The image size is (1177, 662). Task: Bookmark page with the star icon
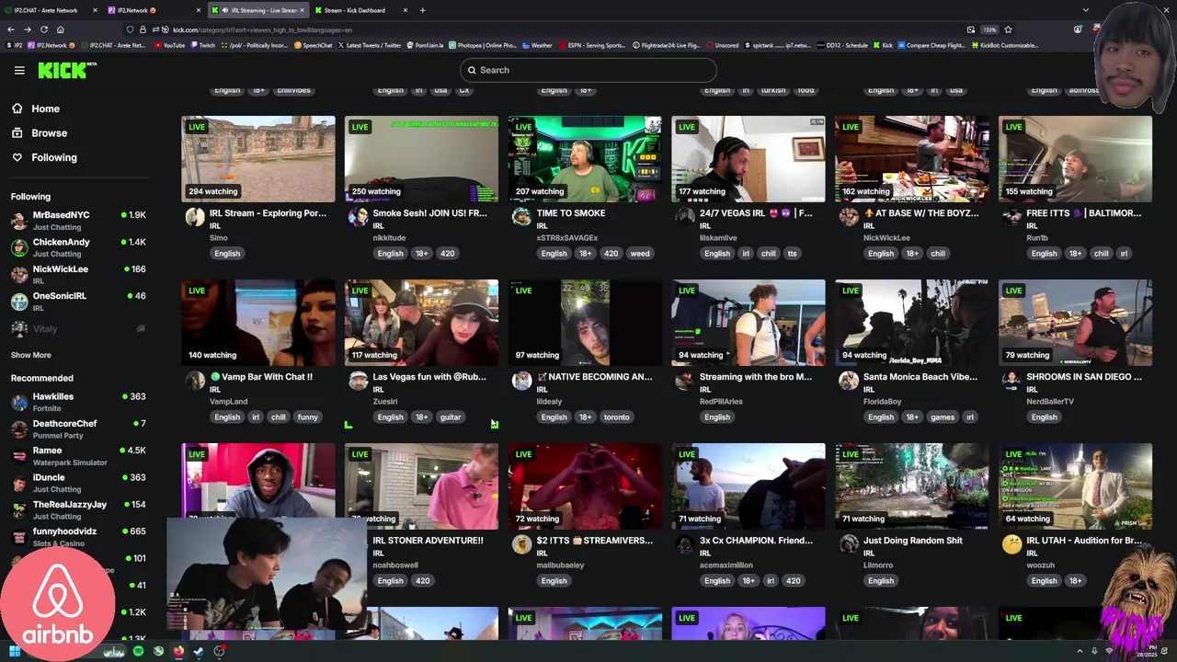[x=1008, y=29]
